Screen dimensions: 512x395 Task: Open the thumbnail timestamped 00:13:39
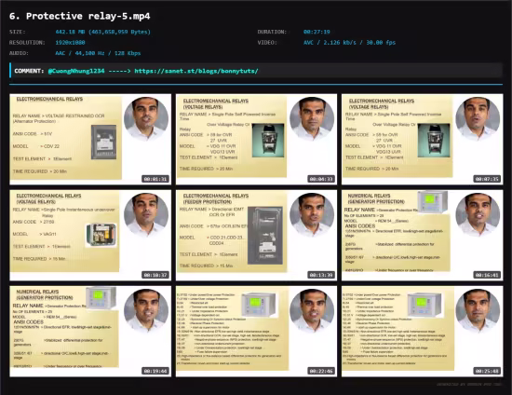256,236
